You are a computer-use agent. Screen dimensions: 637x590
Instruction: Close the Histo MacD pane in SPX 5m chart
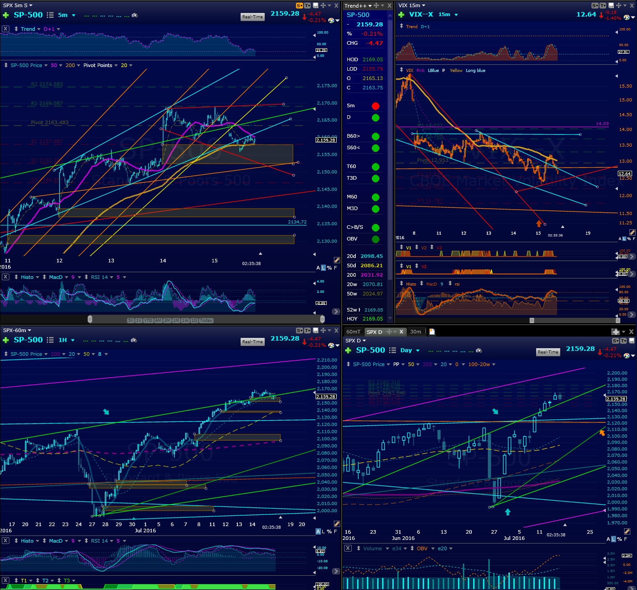(x=5, y=277)
